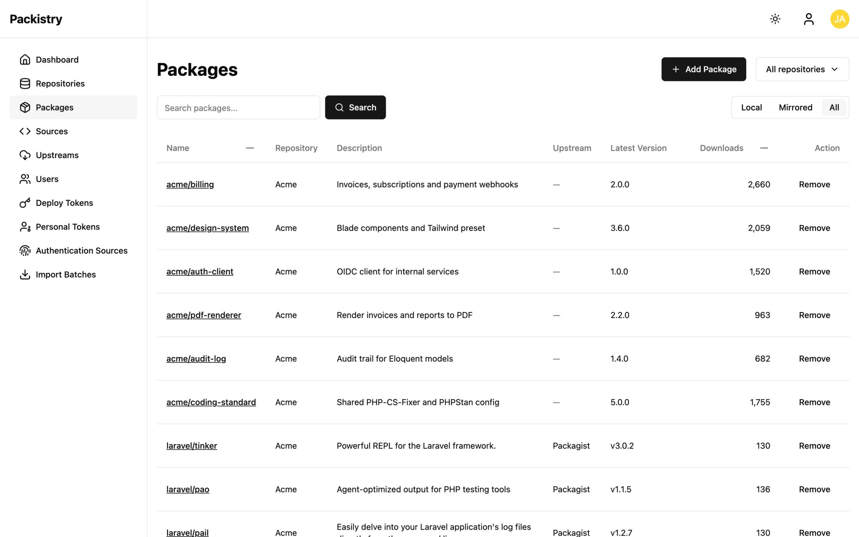This screenshot has width=859, height=537.
Task: Click the Add Package button
Action: pos(704,69)
